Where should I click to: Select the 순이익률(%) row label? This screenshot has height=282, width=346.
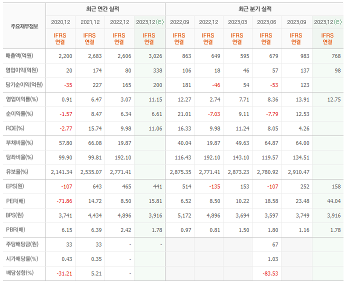tap(19, 113)
